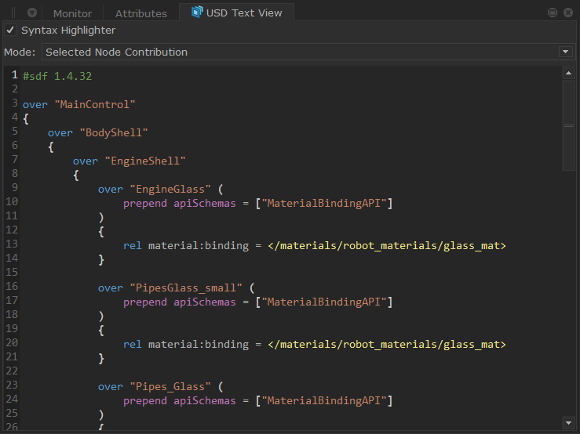Disable the Syntax Highlighter checkbox

click(10, 30)
